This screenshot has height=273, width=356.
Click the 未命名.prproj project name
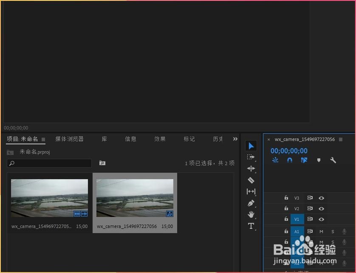pyautogui.click(x=35, y=152)
